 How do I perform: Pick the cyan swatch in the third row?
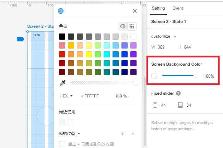tap(107, 54)
